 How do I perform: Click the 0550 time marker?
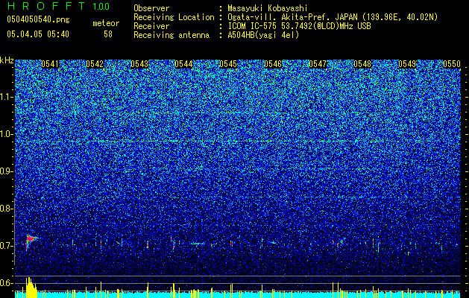pos(452,64)
